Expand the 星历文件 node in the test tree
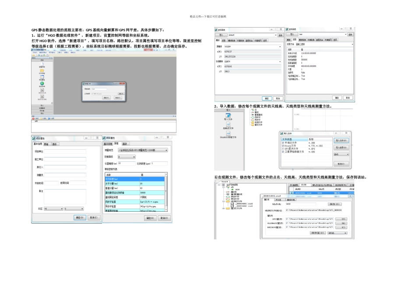416x294 pixels. click(223, 208)
